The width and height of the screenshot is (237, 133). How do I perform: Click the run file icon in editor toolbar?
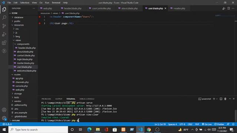224,8
